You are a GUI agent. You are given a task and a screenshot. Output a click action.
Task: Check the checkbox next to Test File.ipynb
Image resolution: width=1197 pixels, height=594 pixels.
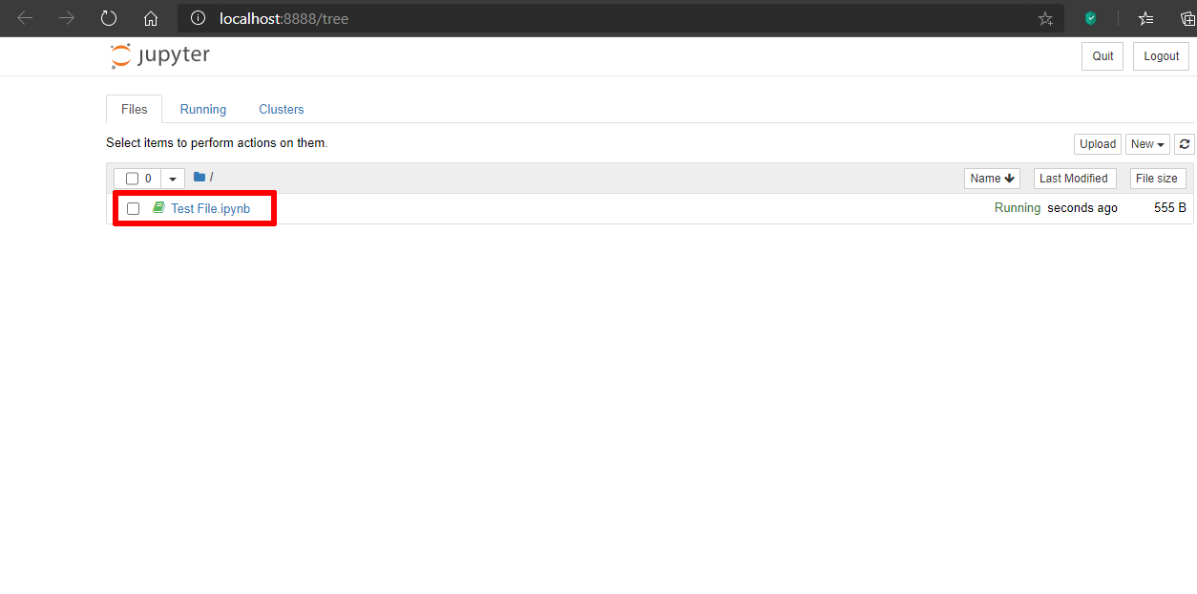pyautogui.click(x=133, y=208)
